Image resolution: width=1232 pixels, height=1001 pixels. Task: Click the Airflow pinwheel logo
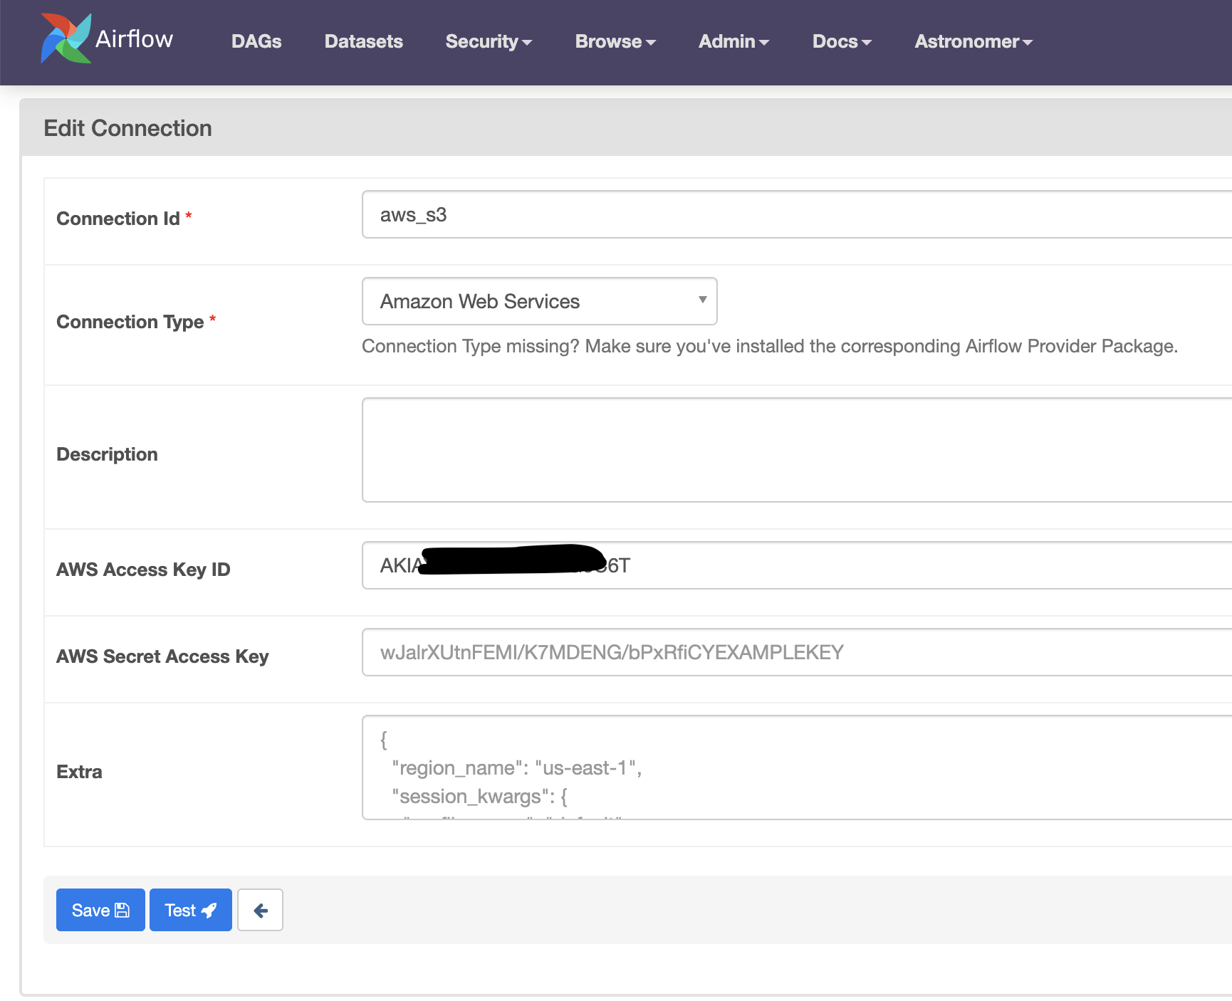[x=66, y=38]
